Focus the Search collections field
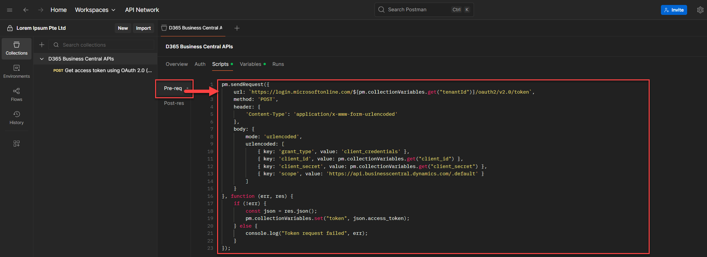 coord(101,45)
